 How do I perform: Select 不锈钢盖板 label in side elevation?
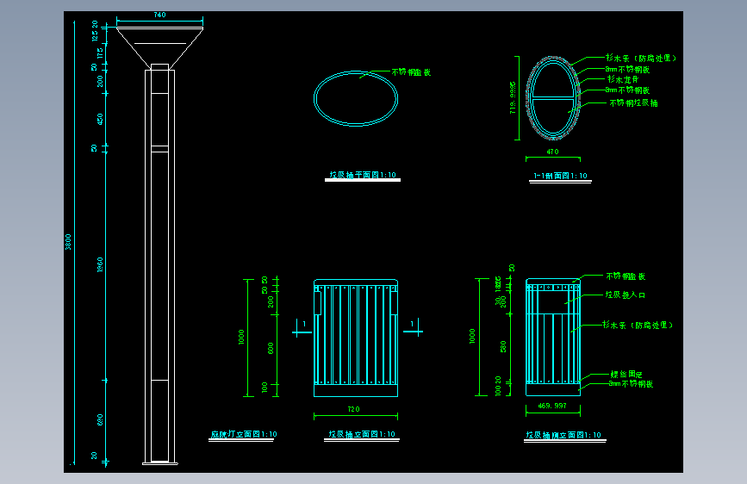[626, 276]
